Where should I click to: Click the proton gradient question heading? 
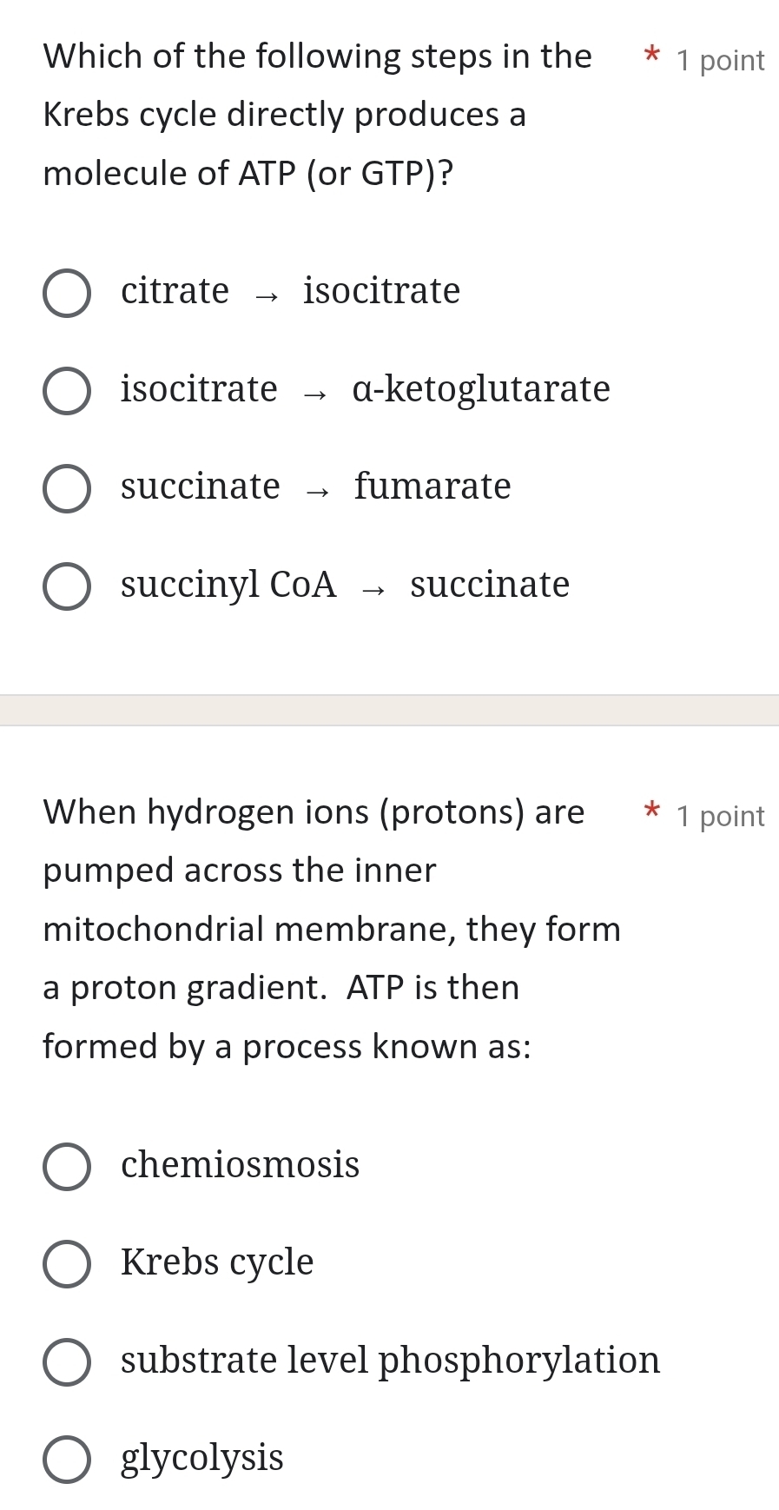coord(331,929)
